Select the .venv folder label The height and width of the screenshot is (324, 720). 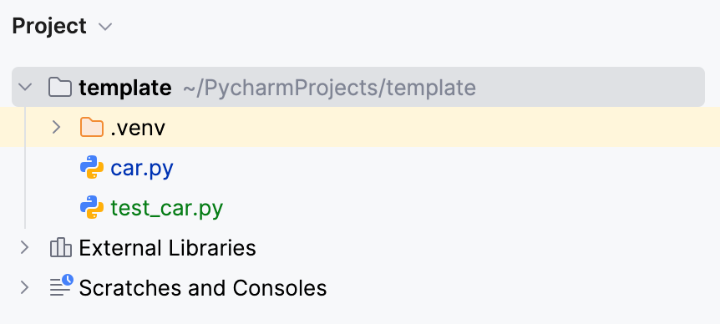click(138, 128)
